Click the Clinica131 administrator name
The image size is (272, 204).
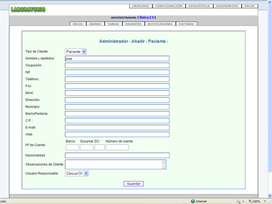coord(147,18)
